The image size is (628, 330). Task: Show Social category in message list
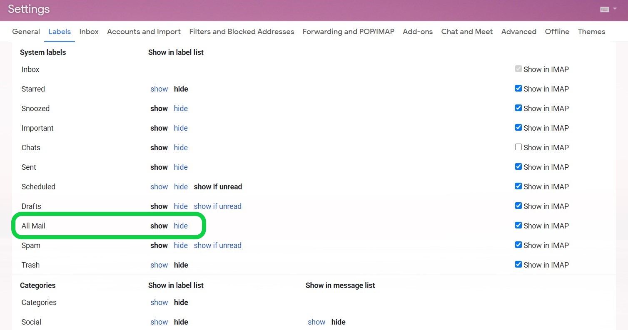coord(316,322)
